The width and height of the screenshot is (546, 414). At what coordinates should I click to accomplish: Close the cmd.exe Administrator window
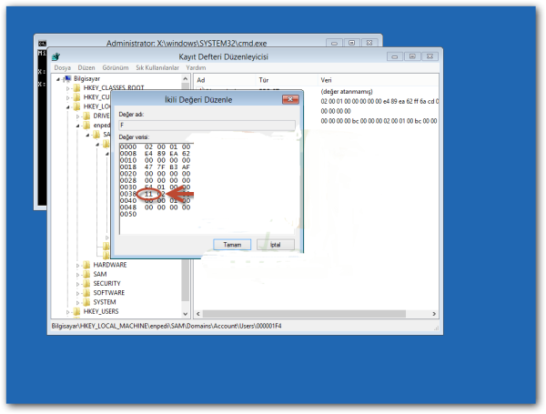pyautogui.click(x=369, y=43)
